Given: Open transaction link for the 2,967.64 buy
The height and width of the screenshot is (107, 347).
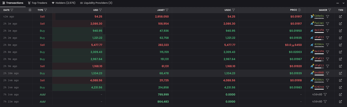Looking at the screenshot, I should [340, 59].
